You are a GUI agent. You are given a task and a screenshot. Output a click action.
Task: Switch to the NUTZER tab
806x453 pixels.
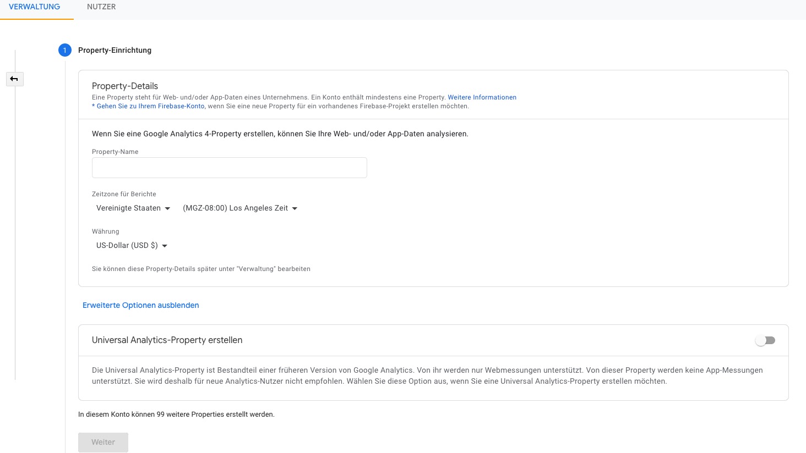(101, 7)
